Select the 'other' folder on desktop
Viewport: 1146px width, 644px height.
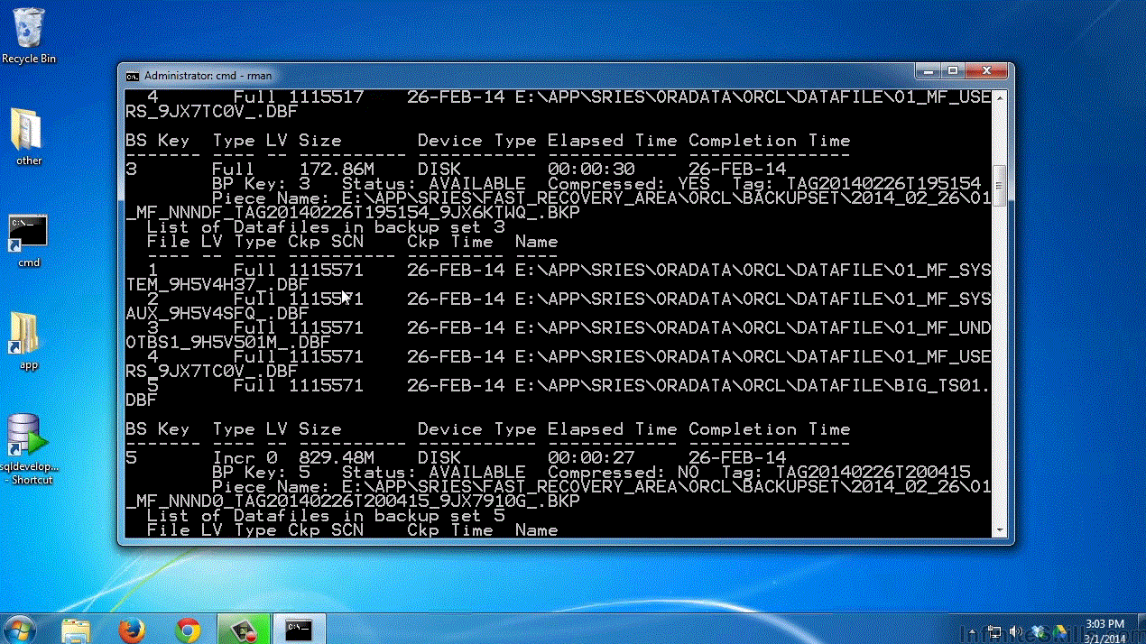(x=29, y=137)
